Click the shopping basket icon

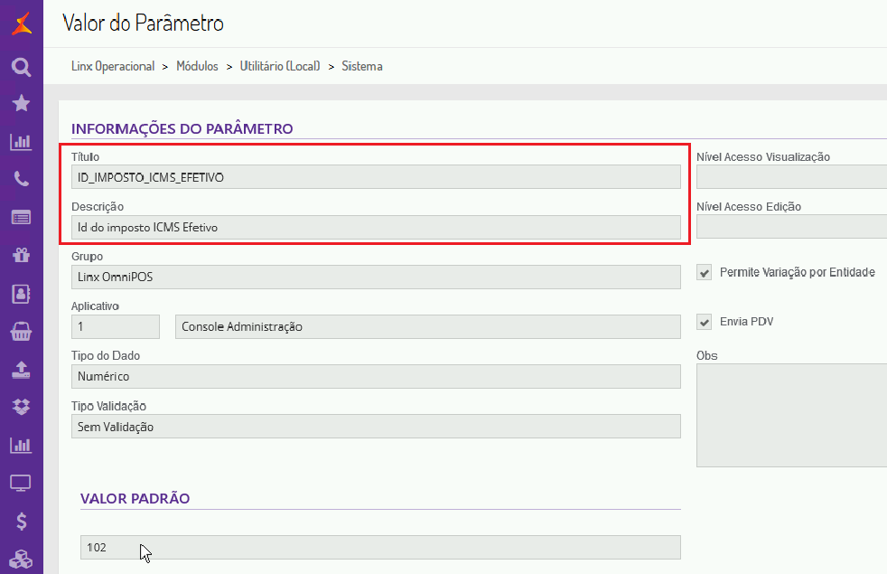coord(21,331)
